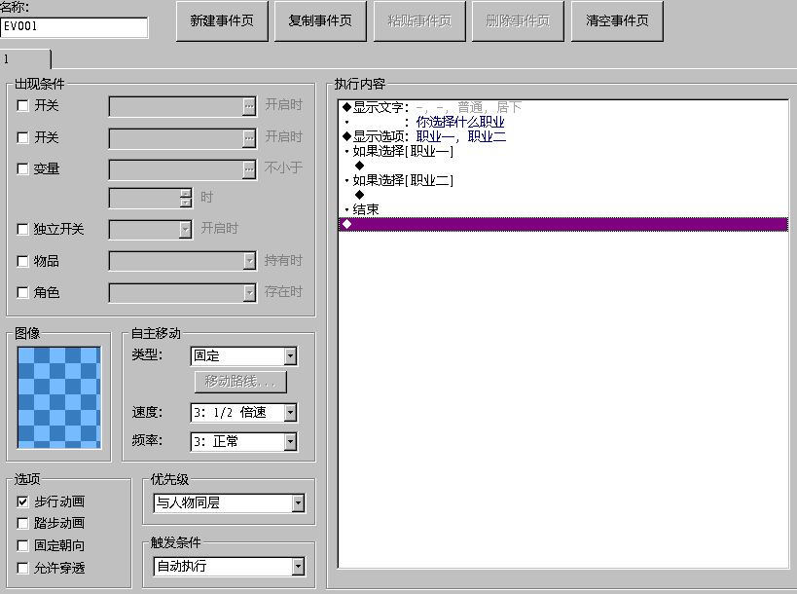Click the event graphic preview under 图像
Viewport: 797px width, 594px height.
pos(59,397)
